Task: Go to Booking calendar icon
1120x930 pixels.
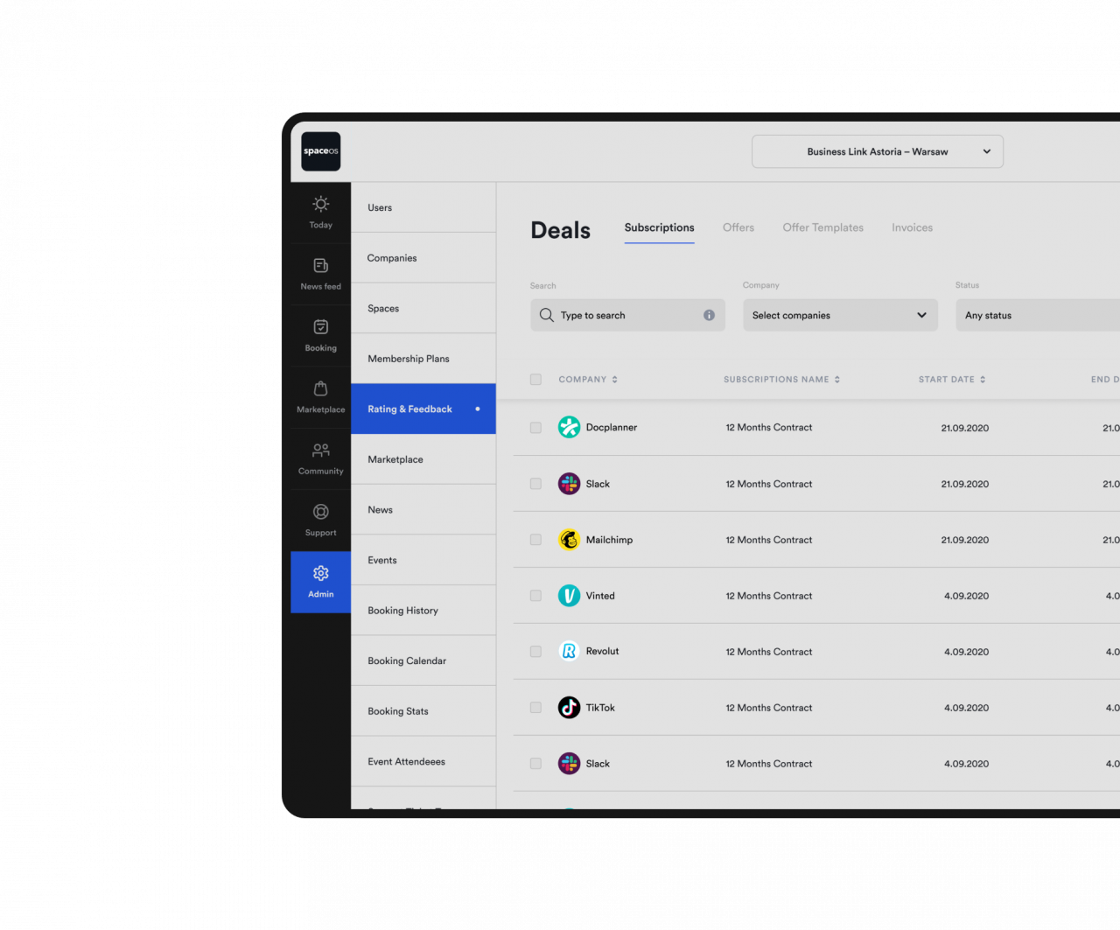Action: [321, 327]
